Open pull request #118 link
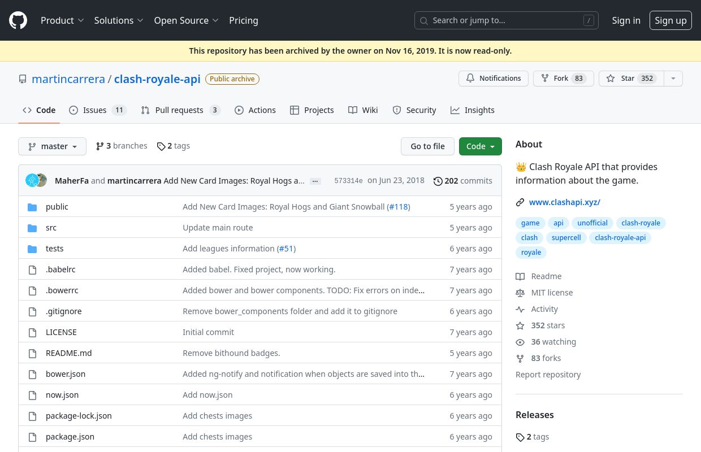This screenshot has height=452, width=701. click(399, 207)
